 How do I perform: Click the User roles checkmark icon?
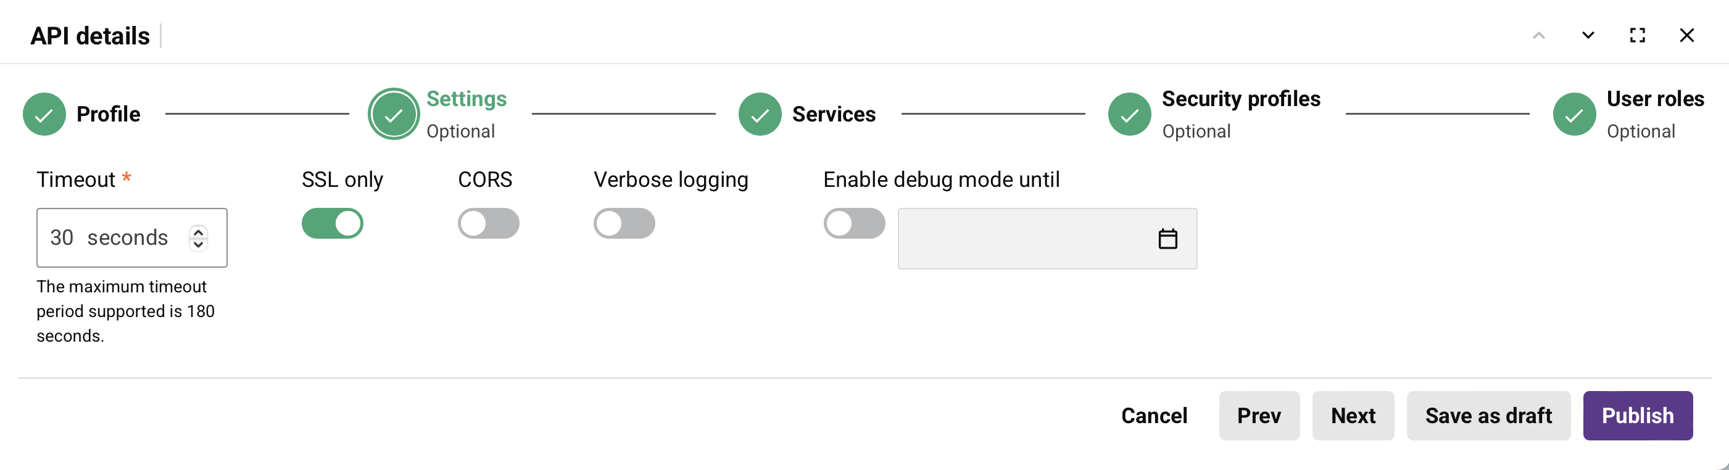pyautogui.click(x=1574, y=114)
